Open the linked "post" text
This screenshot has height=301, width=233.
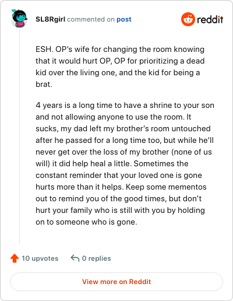click(x=124, y=19)
